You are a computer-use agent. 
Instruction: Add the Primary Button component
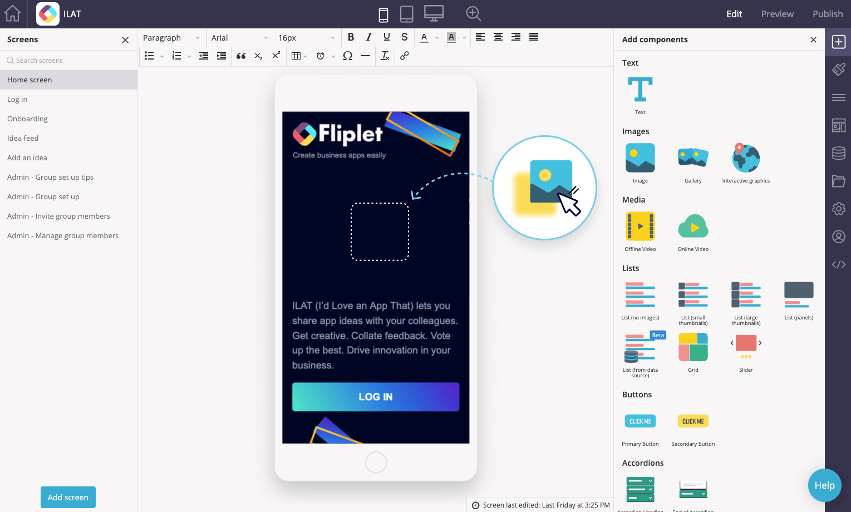tap(640, 429)
